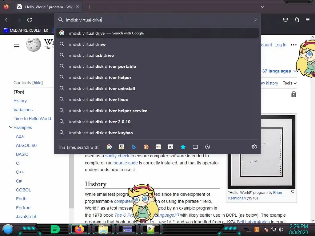Open MEDIAFIRE ROULETTER bookmark
The width and height of the screenshot is (315, 236).
26,30
